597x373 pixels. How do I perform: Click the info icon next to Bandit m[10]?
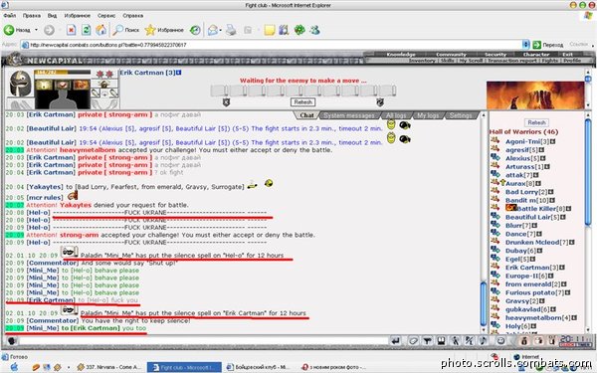tap(552, 200)
